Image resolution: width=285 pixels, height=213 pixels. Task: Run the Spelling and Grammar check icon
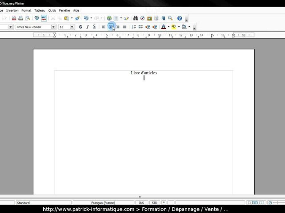pyautogui.click(x=37, y=18)
